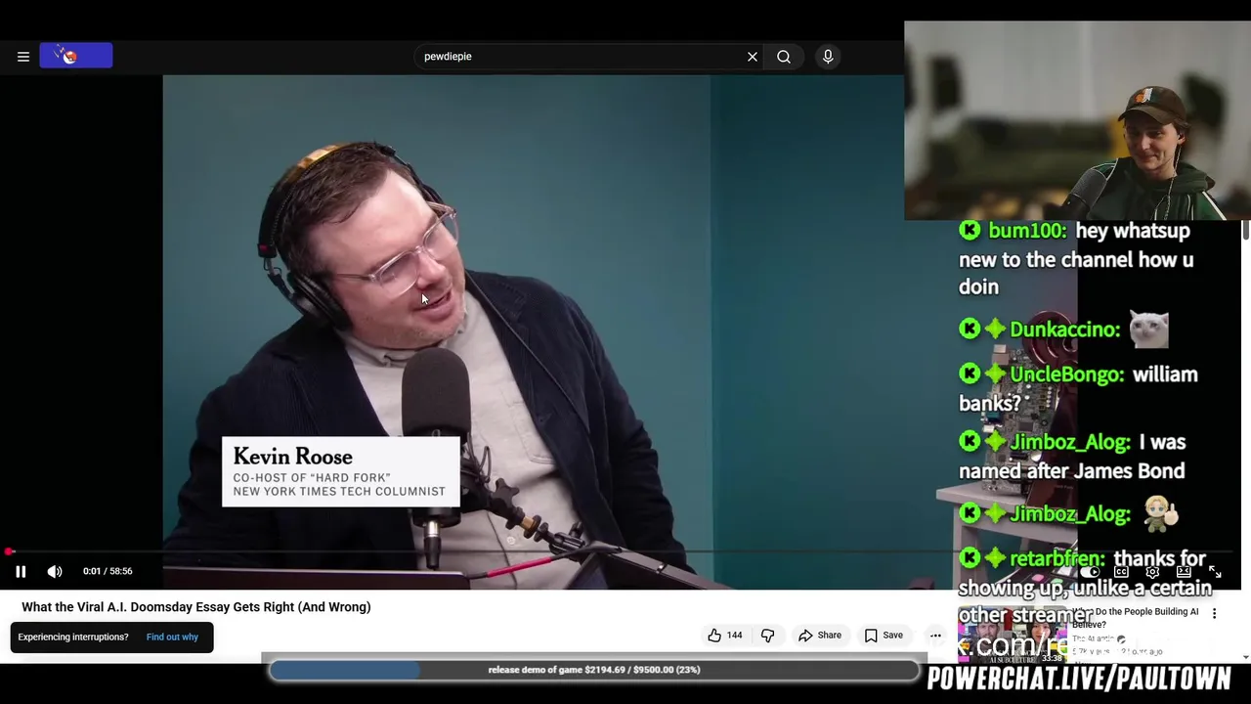Open 'What Do the People Building AI Believe?' title

1135,618
